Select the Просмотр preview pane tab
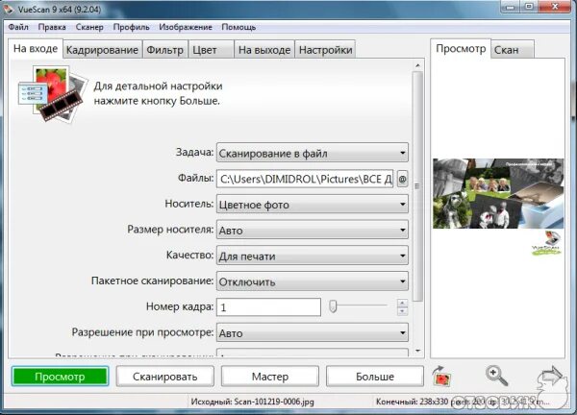 (x=461, y=49)
